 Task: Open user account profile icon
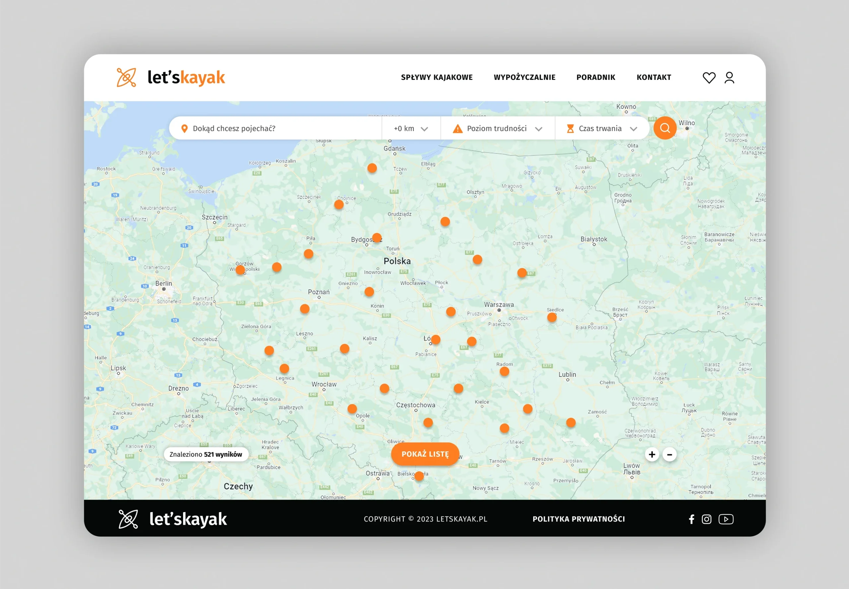coord(729,78)
